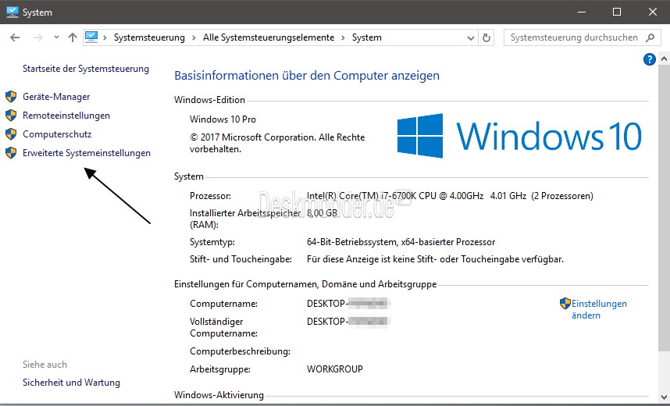This screenshot has width=670, height=406.
Task: Click shield icon beside Remoteeinstellungen
Action: coord(11,116)
